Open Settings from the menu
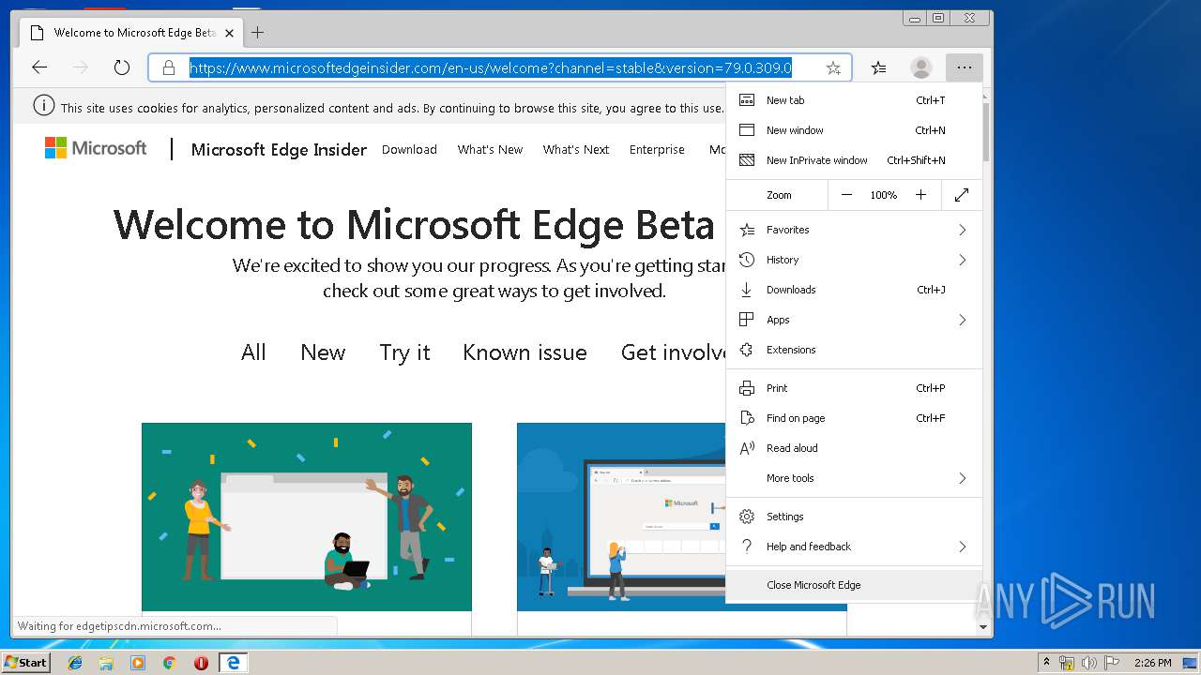1201x675 pixels. 854,517
